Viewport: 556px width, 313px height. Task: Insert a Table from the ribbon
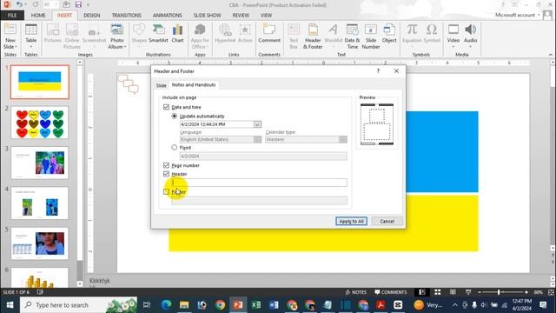point(31,35)
